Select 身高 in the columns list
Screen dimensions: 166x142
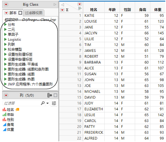10,124
